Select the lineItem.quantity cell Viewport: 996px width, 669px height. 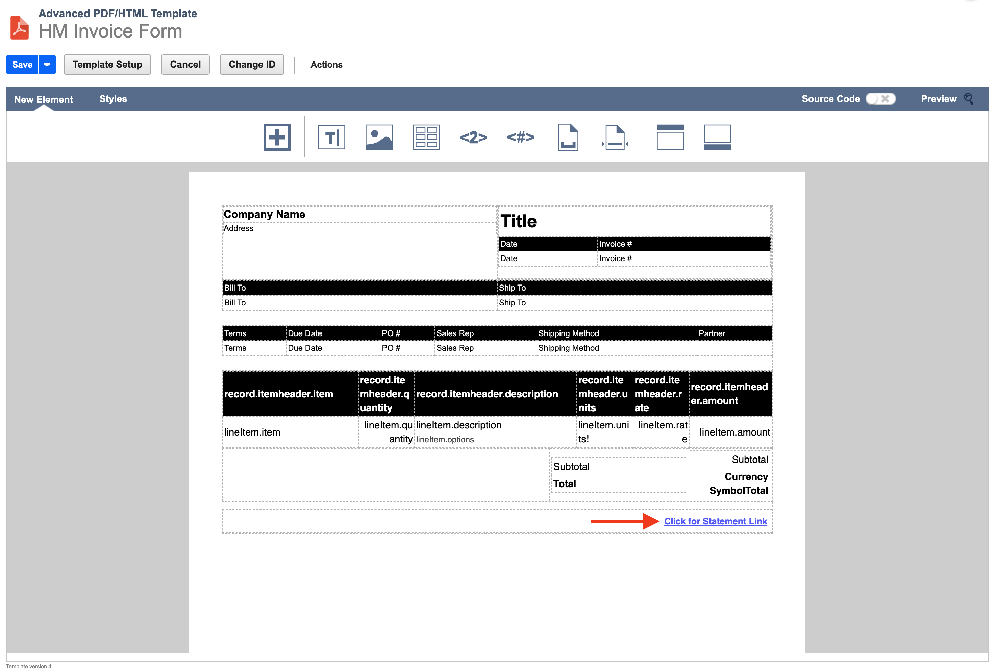(386, 432)
